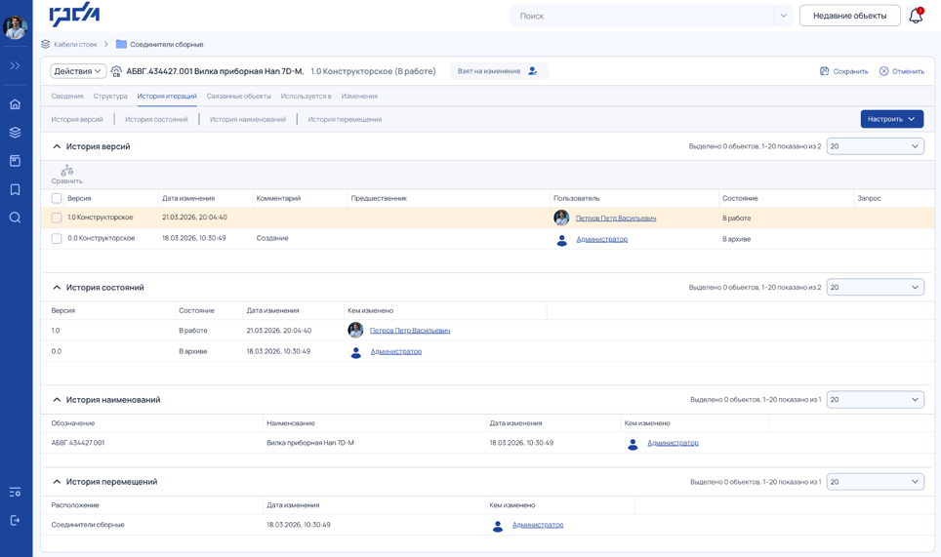Open Соединители сборные breadcrumb link
The image size is (941, 557).
(167, 44)
